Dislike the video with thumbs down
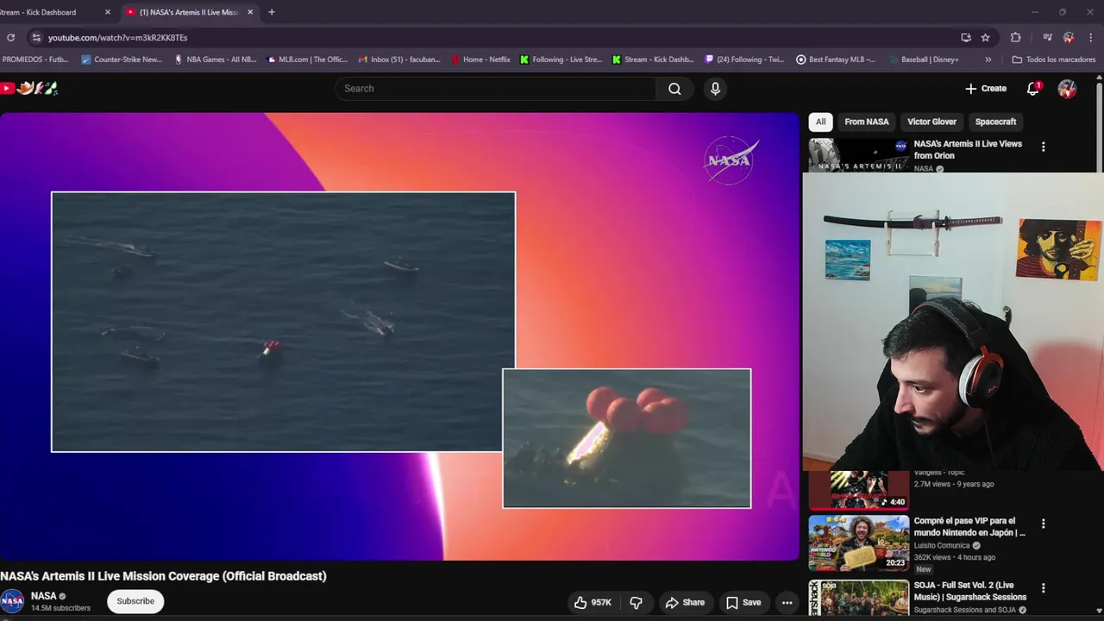 [636, 602]
